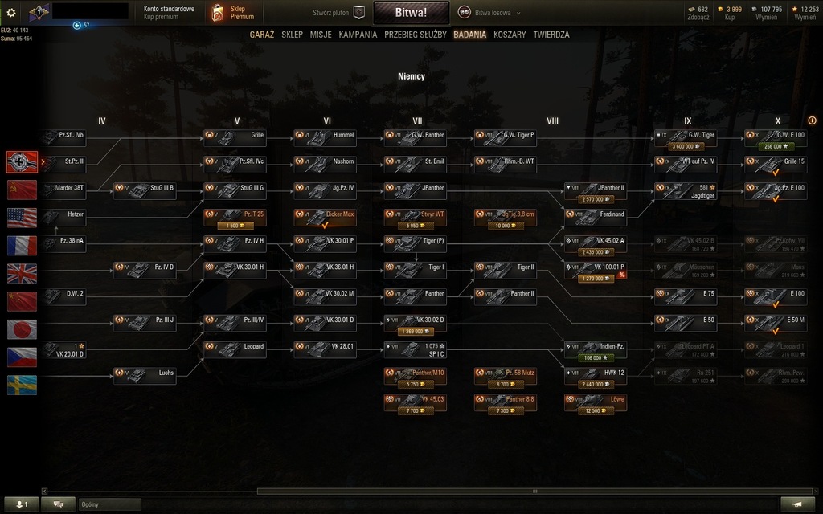823x514 pixels.
Task: Select the Japan nation flag
Action: [22, 329]
